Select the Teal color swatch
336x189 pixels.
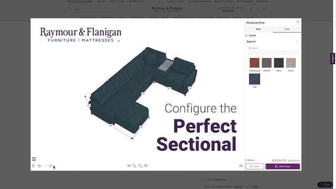tap(255, 79)
